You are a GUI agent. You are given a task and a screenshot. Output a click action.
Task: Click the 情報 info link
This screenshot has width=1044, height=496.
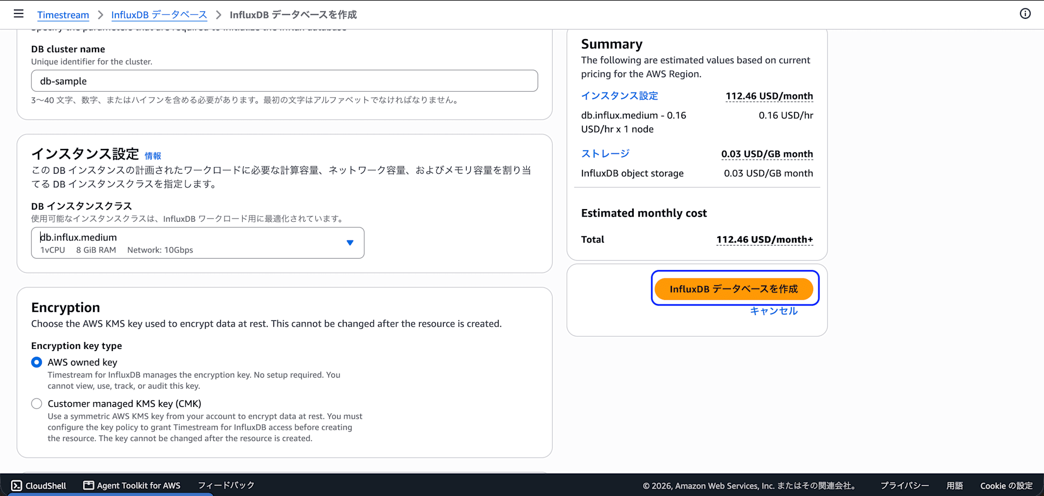(x=153, y=155)
